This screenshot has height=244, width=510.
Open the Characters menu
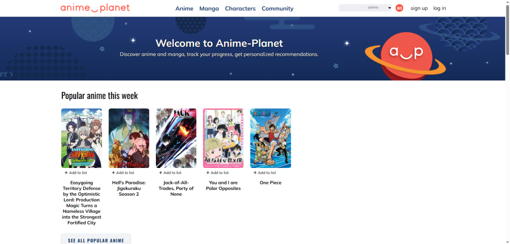[x=240, y=8]
